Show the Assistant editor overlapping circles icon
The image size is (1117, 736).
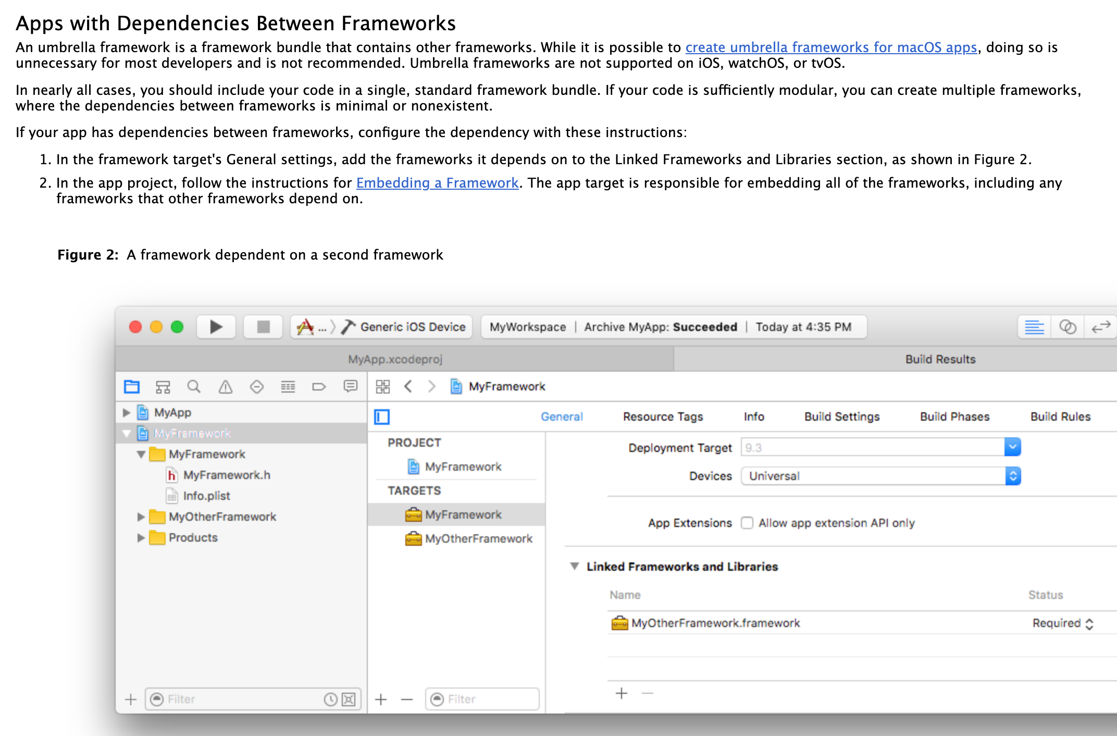tap(1068, 327)
